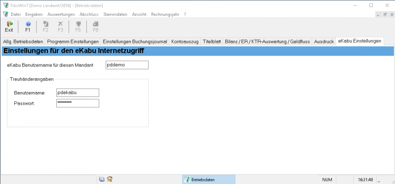The width and height of the screenshot is (395, 184).
Task: Click the Betriebsdaten window button in status bar
Action: (x=208, y=180)
